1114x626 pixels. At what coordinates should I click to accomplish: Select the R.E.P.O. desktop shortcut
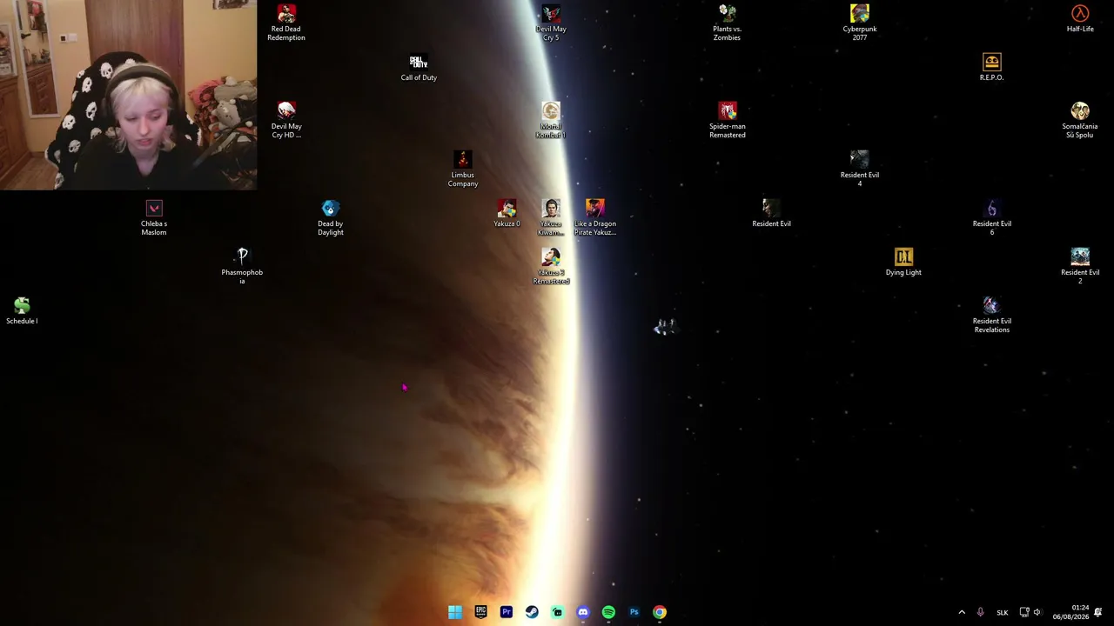pos(991,67)
